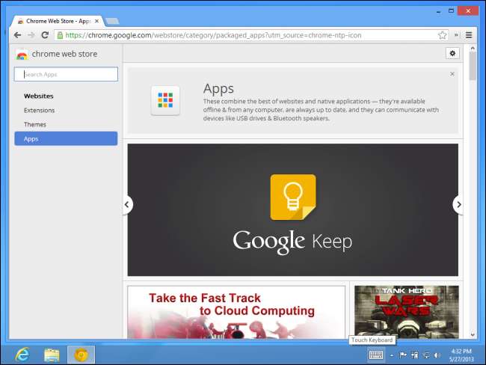Open the Touch Keyboard from the taskbar
This screenshot has height=365, width=486.
pyautogui.click(x=375, y=355)
